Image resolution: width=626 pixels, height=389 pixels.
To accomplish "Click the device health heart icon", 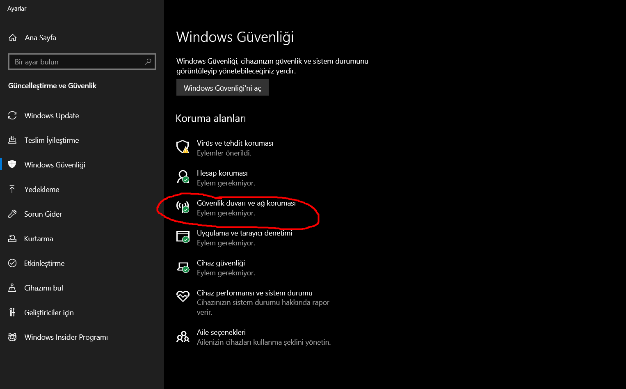I will [183, 296].
